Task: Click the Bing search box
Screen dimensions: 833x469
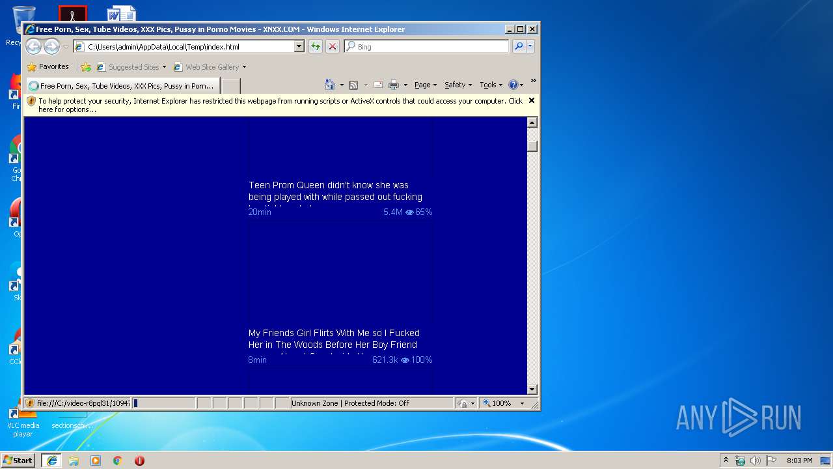Action: point(427,47)
